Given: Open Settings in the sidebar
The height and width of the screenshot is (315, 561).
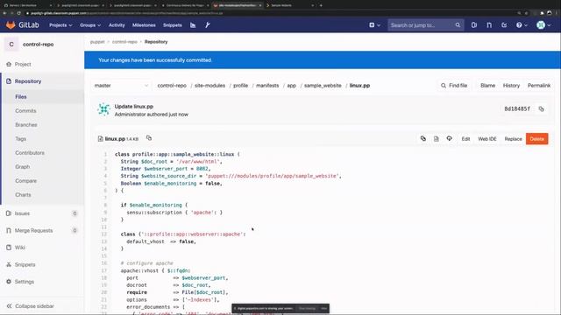Looking at the screenshot, I should (x=25, y=282).
